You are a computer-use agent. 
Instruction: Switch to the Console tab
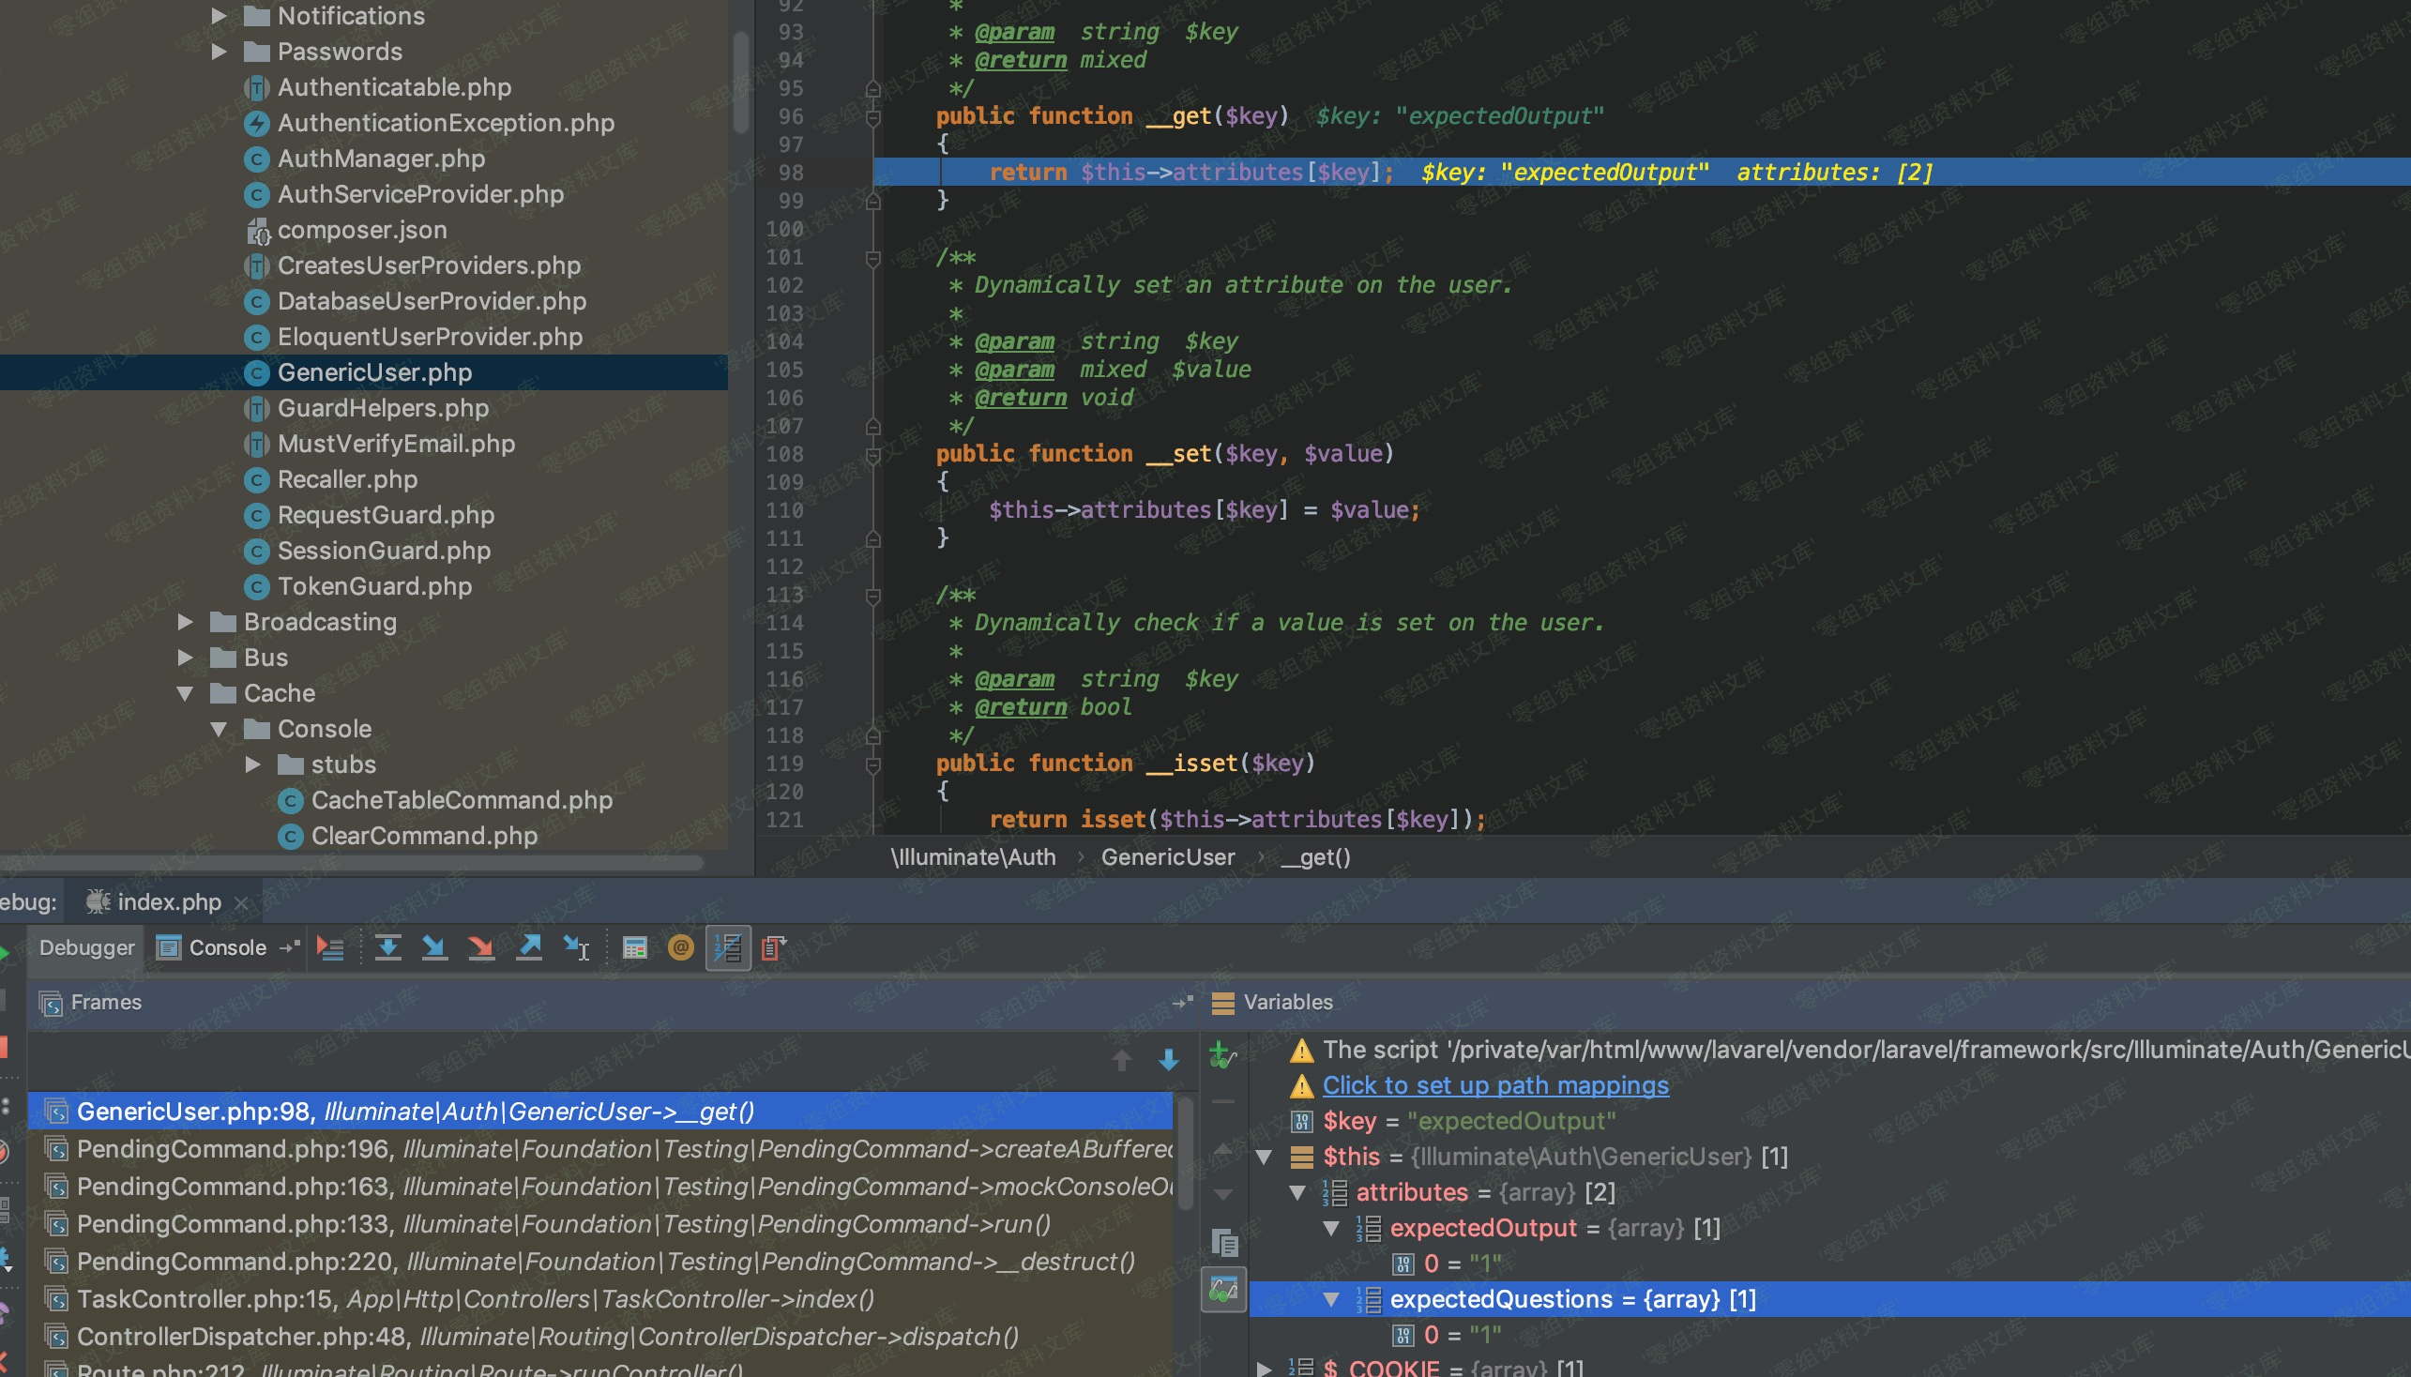(226, 947)
